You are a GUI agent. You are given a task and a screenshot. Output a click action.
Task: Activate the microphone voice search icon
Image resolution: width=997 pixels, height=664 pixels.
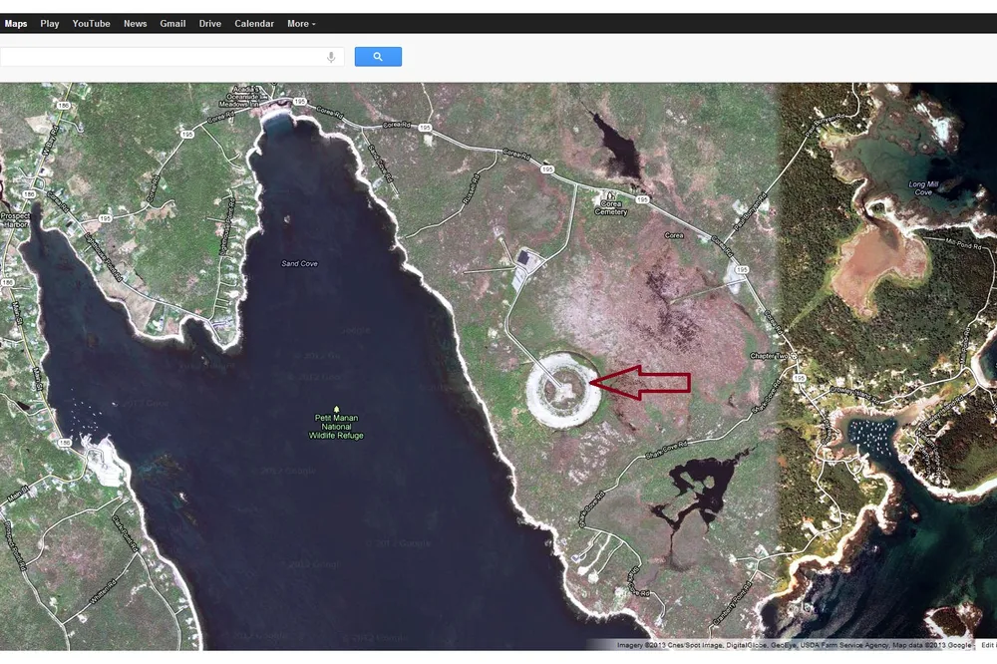click(331, 57)
